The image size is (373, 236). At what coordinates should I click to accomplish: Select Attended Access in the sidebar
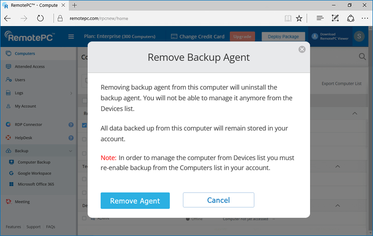click(x=29, y=67)
